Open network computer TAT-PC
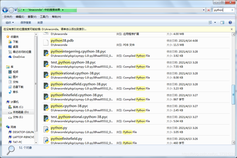 coord(15,142)
